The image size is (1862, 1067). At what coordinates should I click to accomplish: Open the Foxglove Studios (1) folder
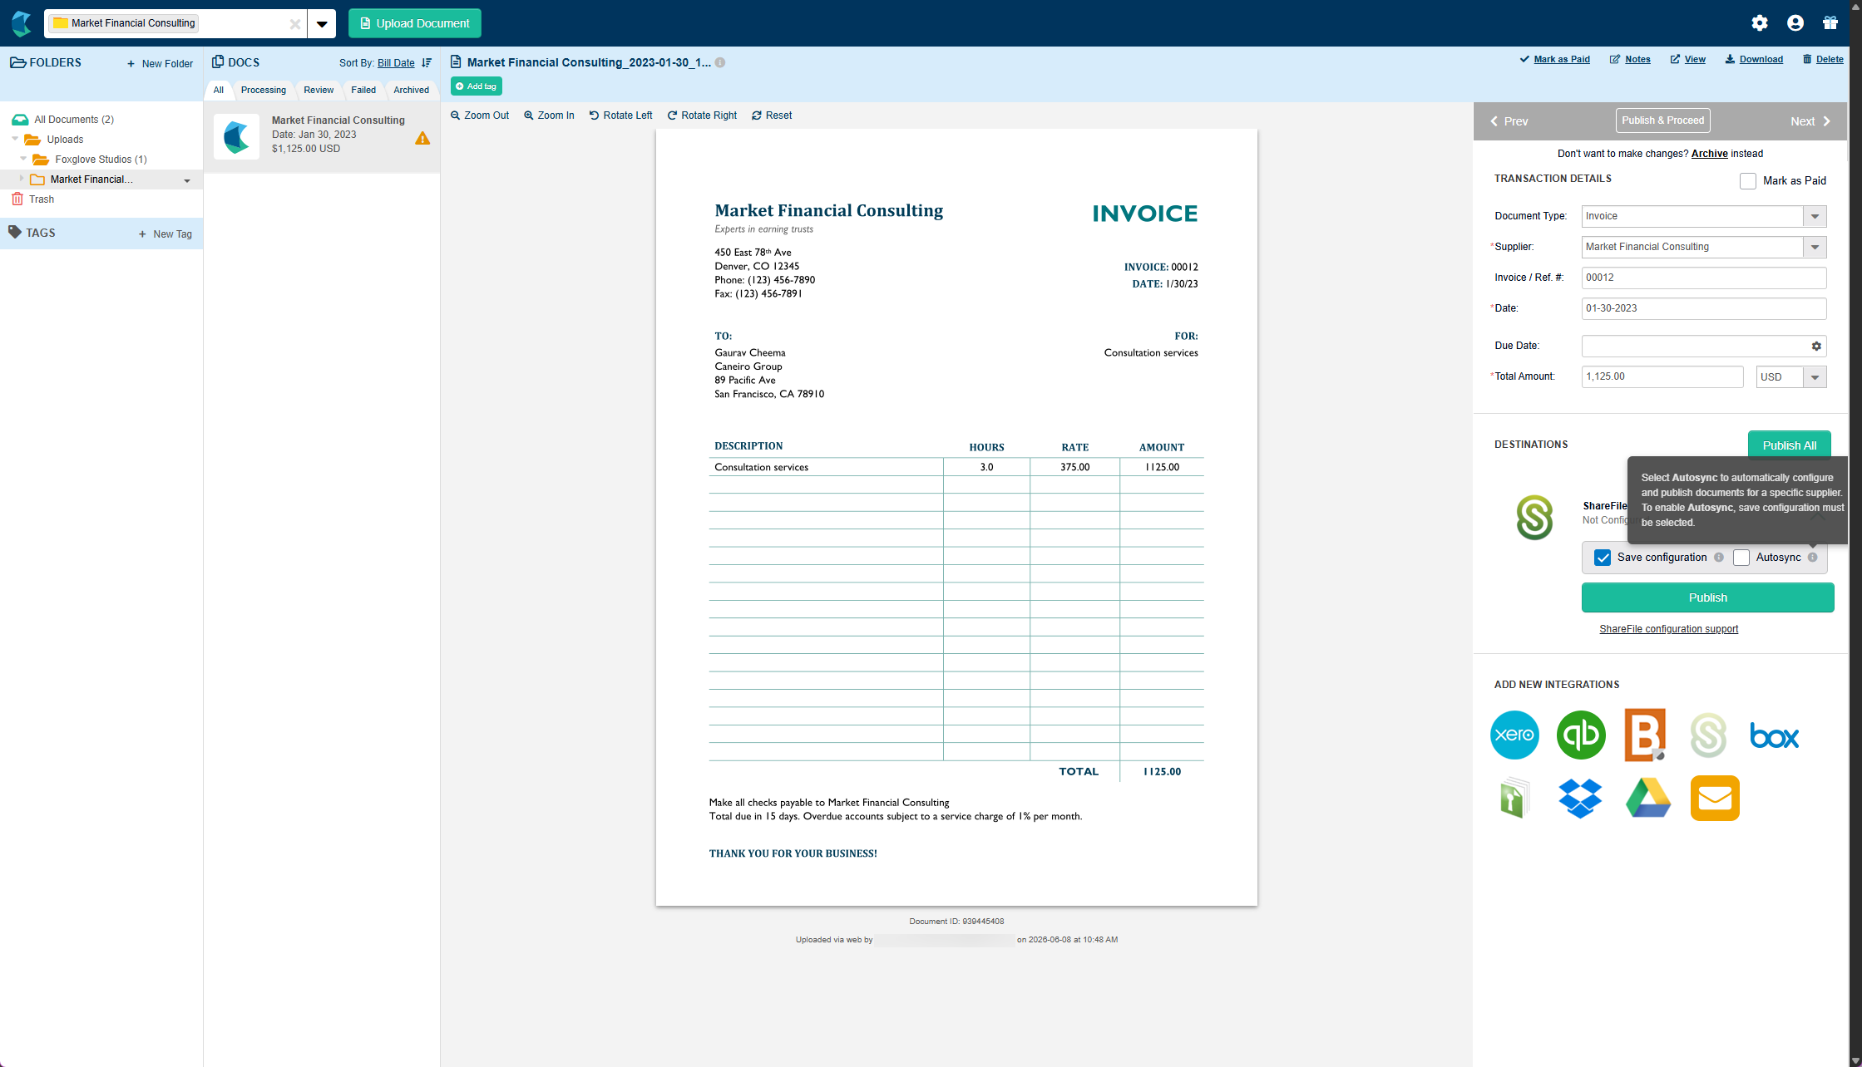click(x=101, y=160)
